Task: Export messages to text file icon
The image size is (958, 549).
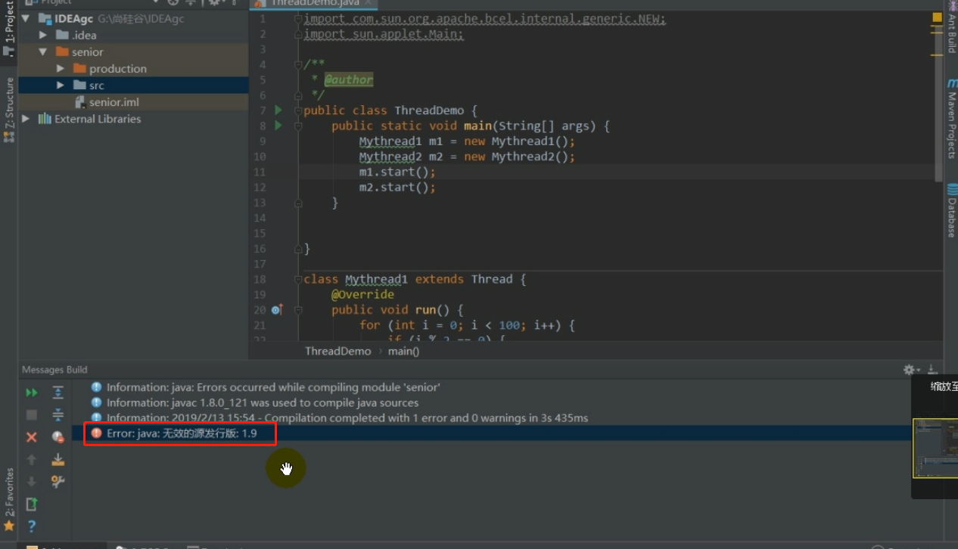Action: click(32, 504)
